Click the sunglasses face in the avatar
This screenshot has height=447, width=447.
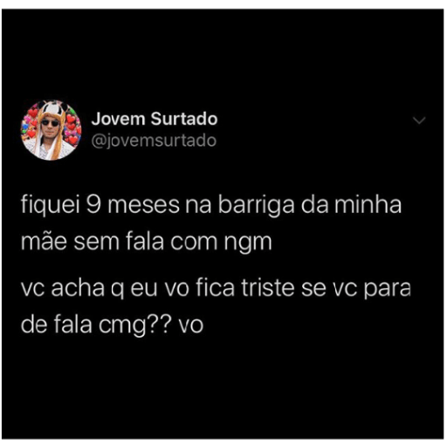coord(50,127)
